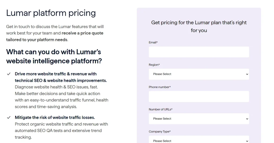Click the chevron arrow in the Company Type box

247,141
